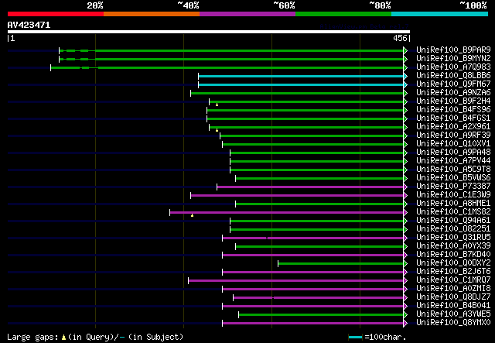The height and width of the screenshot is (343, 495).
Task: Select the UniRef100_A7Q983 label
Action: [453, 67]
